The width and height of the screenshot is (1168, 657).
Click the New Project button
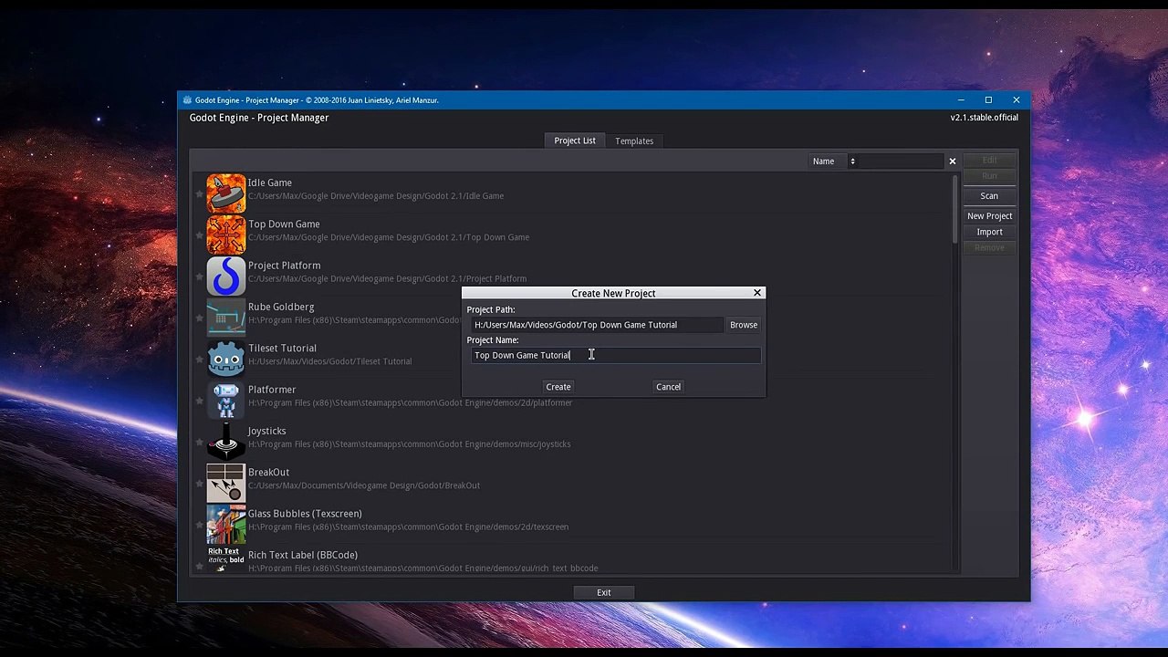989,216
